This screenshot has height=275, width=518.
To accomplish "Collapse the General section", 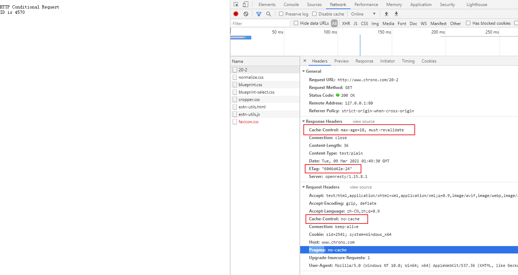I will point(303,71).
